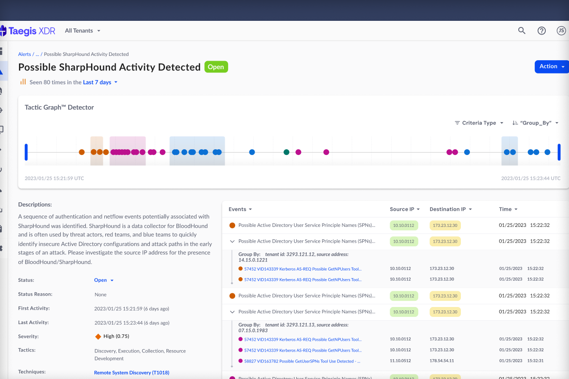This screenshot has height=379, width=569.
Task: Go to Alerts breadcrumb link
Action: tap(24, 54)
